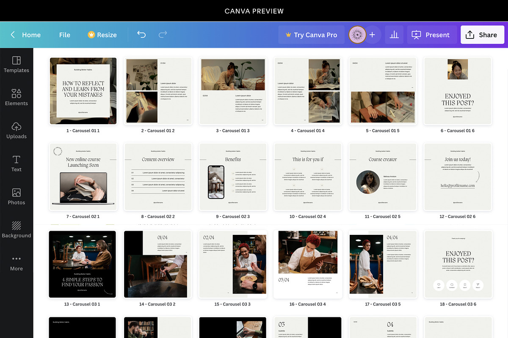Select page 2 Carousel 01 2 thumbnail

click(158, 91)
